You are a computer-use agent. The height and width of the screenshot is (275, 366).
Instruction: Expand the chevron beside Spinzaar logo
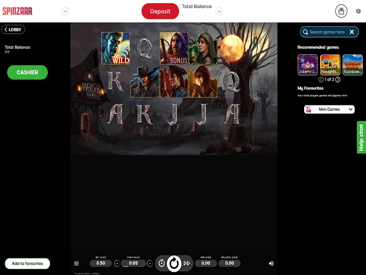point(66,11)
